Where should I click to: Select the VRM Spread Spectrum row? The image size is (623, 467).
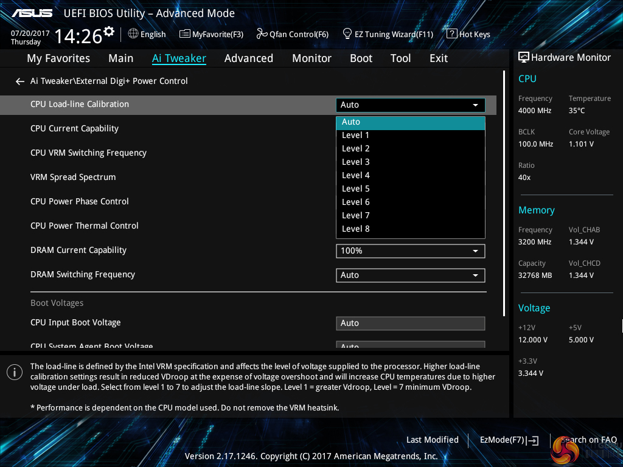[73, 177]
